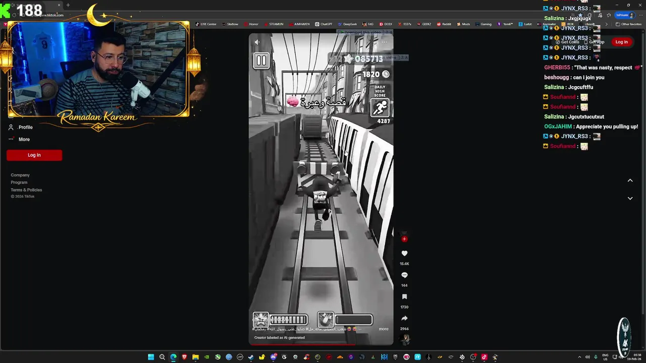Expand the caption by clicking more
The height and width of the screenshot is (363, 646).
point(384,329)
